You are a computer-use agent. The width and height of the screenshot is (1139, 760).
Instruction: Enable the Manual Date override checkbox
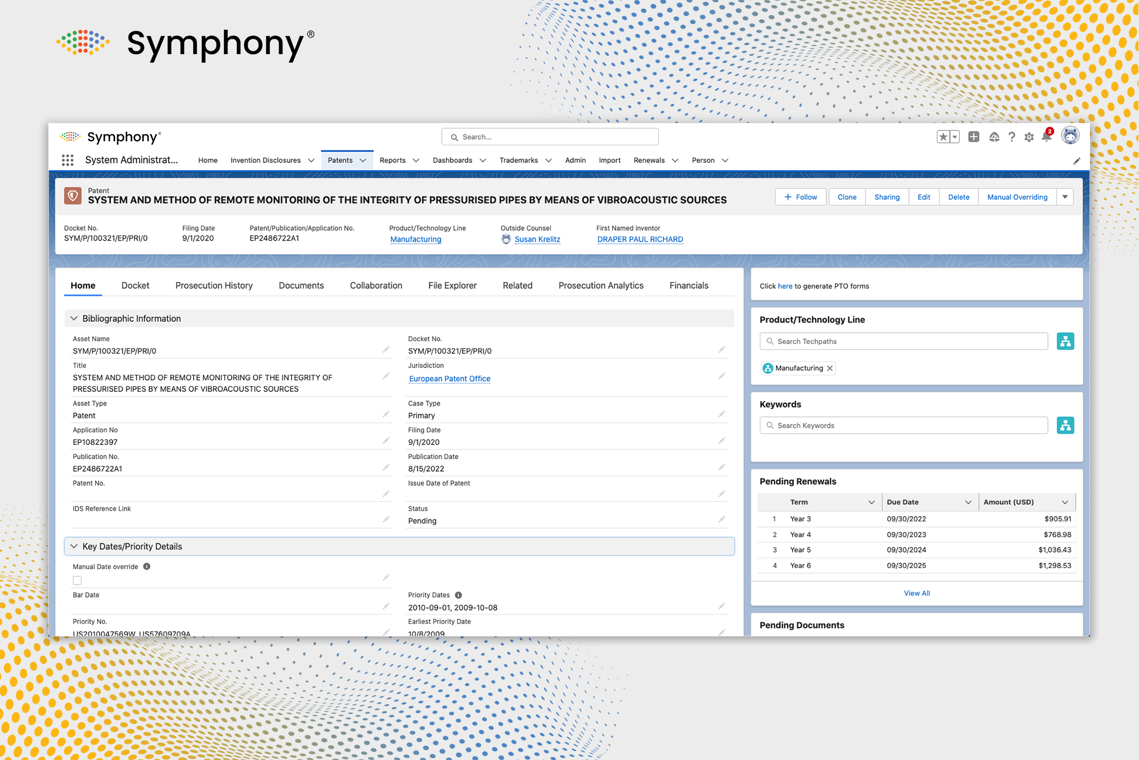[x=77, y=580]
